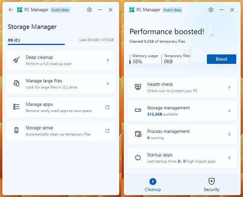Viewport: 243px width, 197px height.
Task: Click the Manage large files icon
Action: 16,84
